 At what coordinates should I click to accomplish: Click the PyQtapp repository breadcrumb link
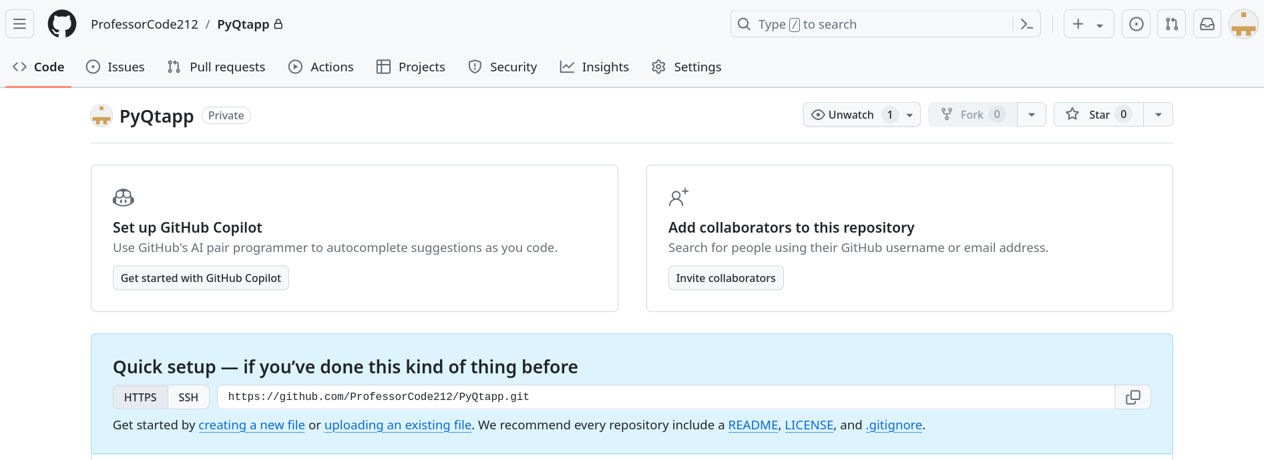click(243, 24)
